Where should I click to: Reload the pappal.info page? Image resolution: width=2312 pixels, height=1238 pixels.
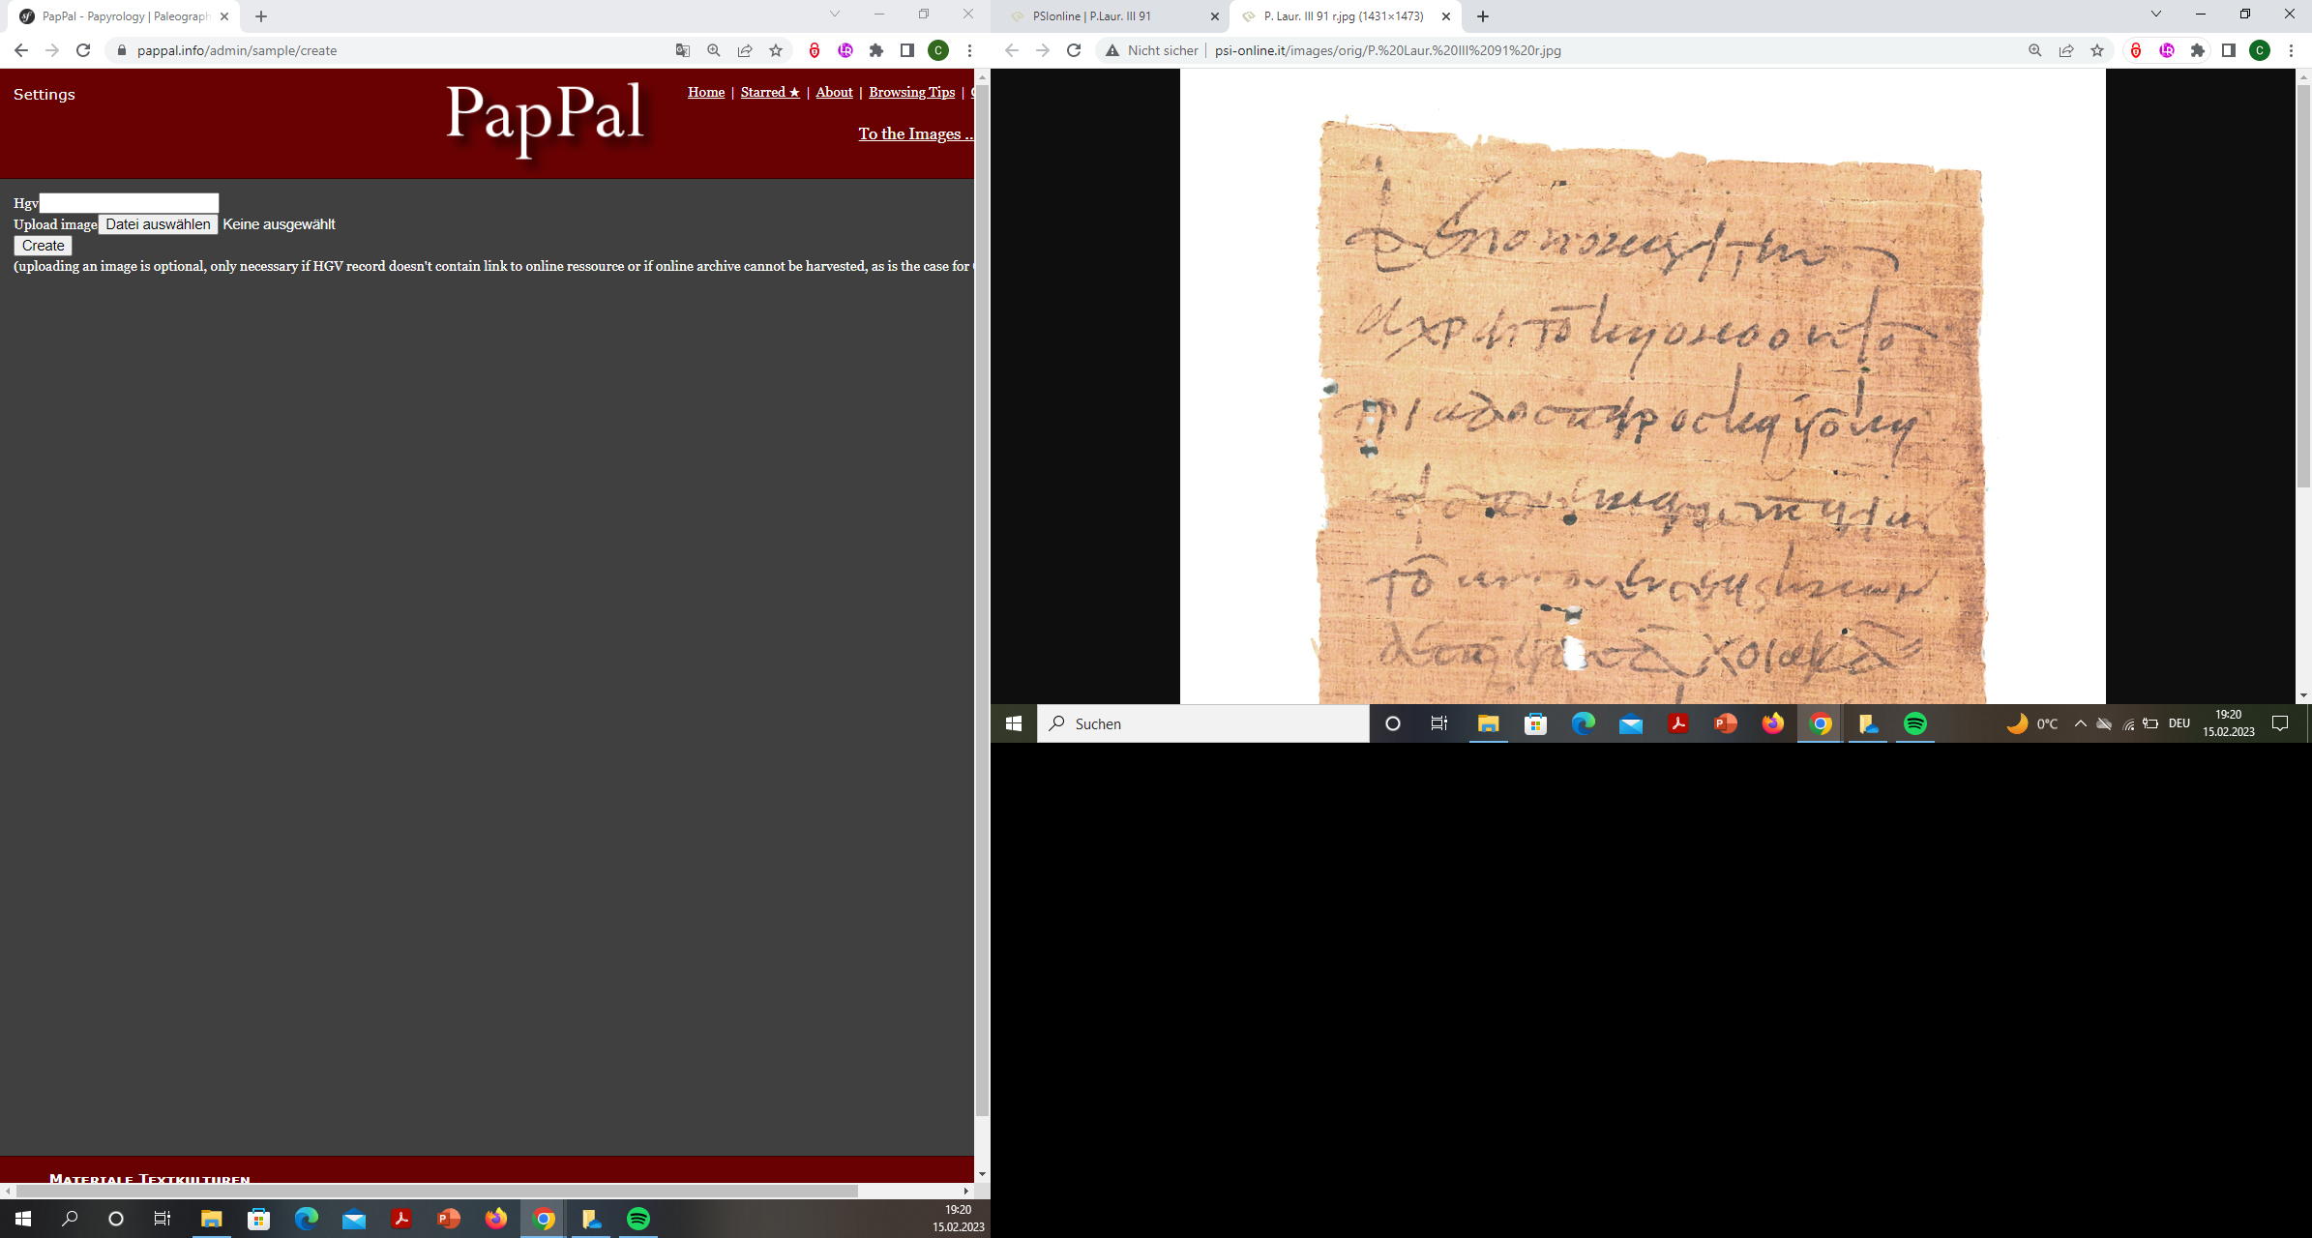[x=83, y=50]
